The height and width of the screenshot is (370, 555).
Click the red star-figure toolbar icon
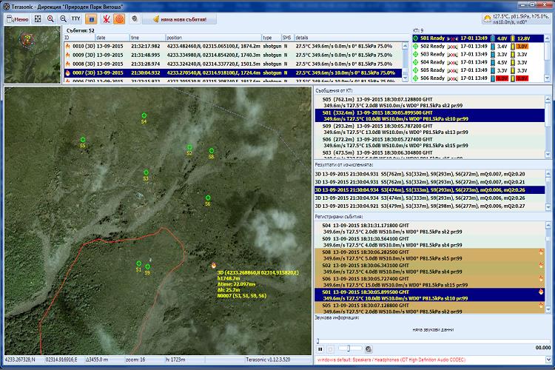[x=106, y=19]
